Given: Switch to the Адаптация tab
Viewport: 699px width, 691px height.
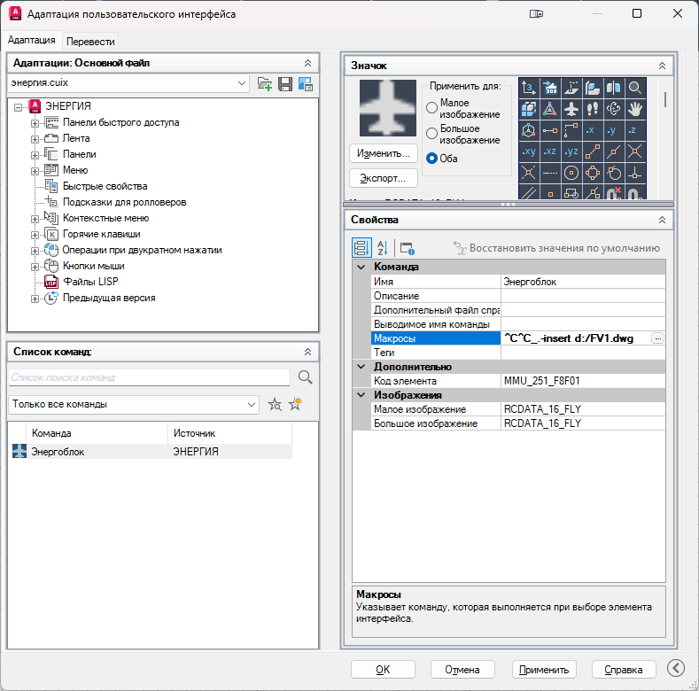Looking at the screenshot, I should point(32,40).
